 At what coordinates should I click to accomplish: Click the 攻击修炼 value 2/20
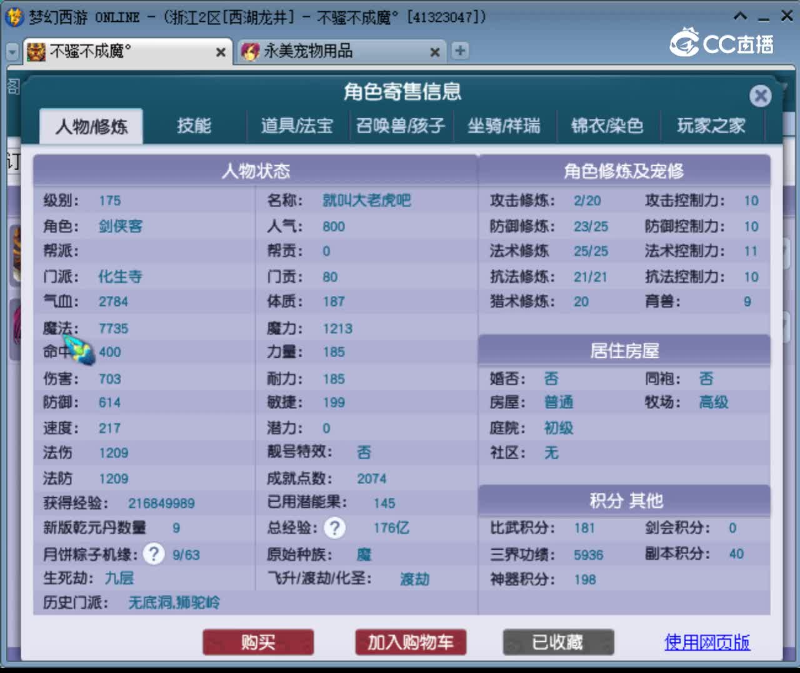[x=587, y=201]
